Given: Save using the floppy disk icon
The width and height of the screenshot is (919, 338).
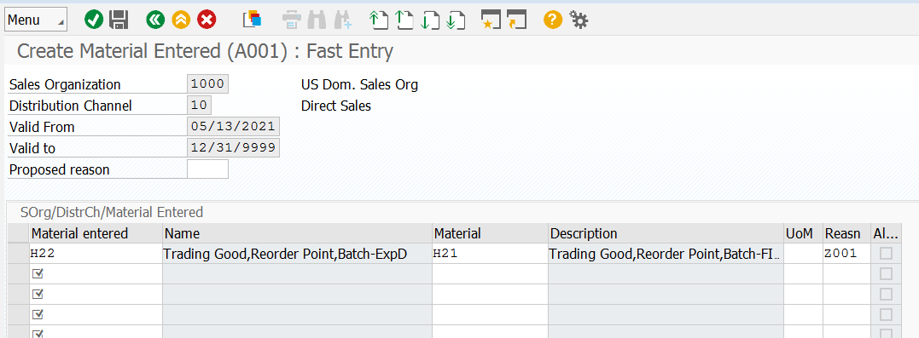Looking at the screenshot, I should [x=119, y=20].
